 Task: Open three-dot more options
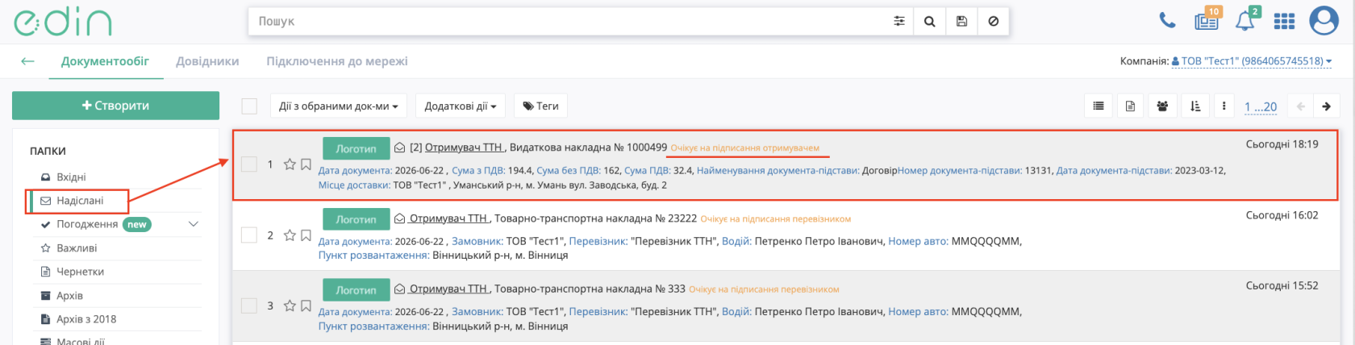tap(1224, 106)
